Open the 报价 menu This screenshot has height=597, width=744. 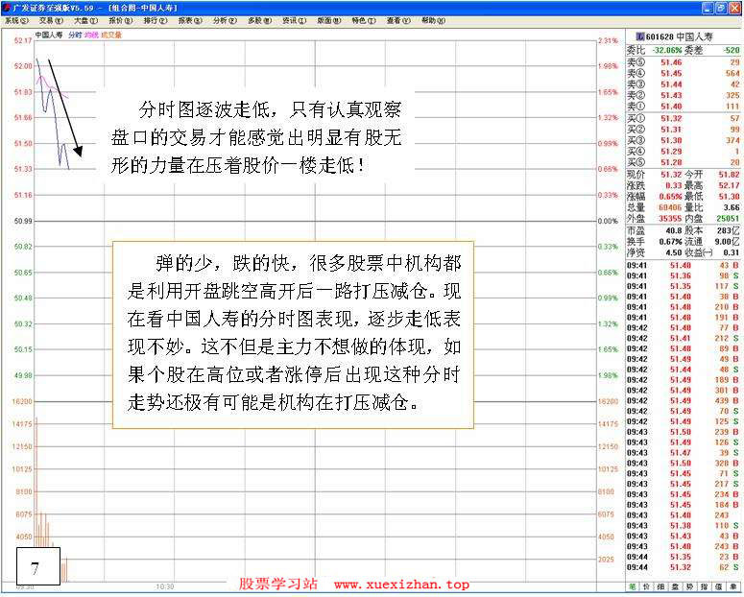click(121, 21)
